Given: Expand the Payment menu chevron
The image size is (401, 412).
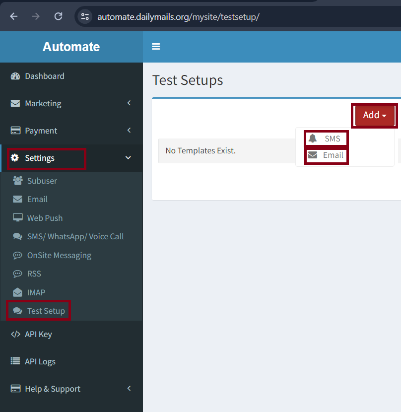Looking at the screenshot, I should click(129, 131).
